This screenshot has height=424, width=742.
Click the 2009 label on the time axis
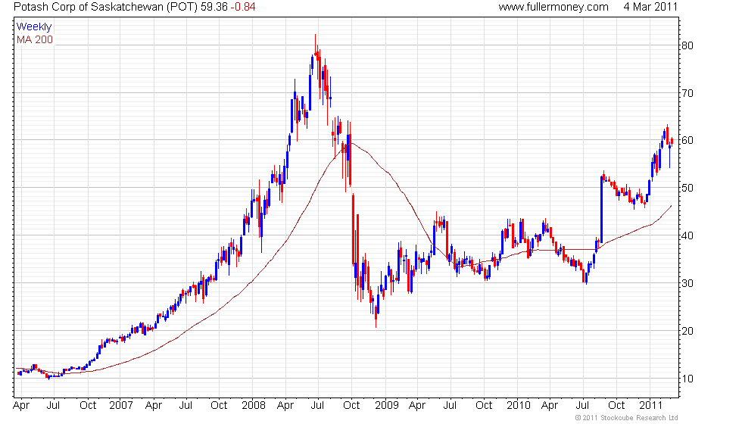click(387, 405)
